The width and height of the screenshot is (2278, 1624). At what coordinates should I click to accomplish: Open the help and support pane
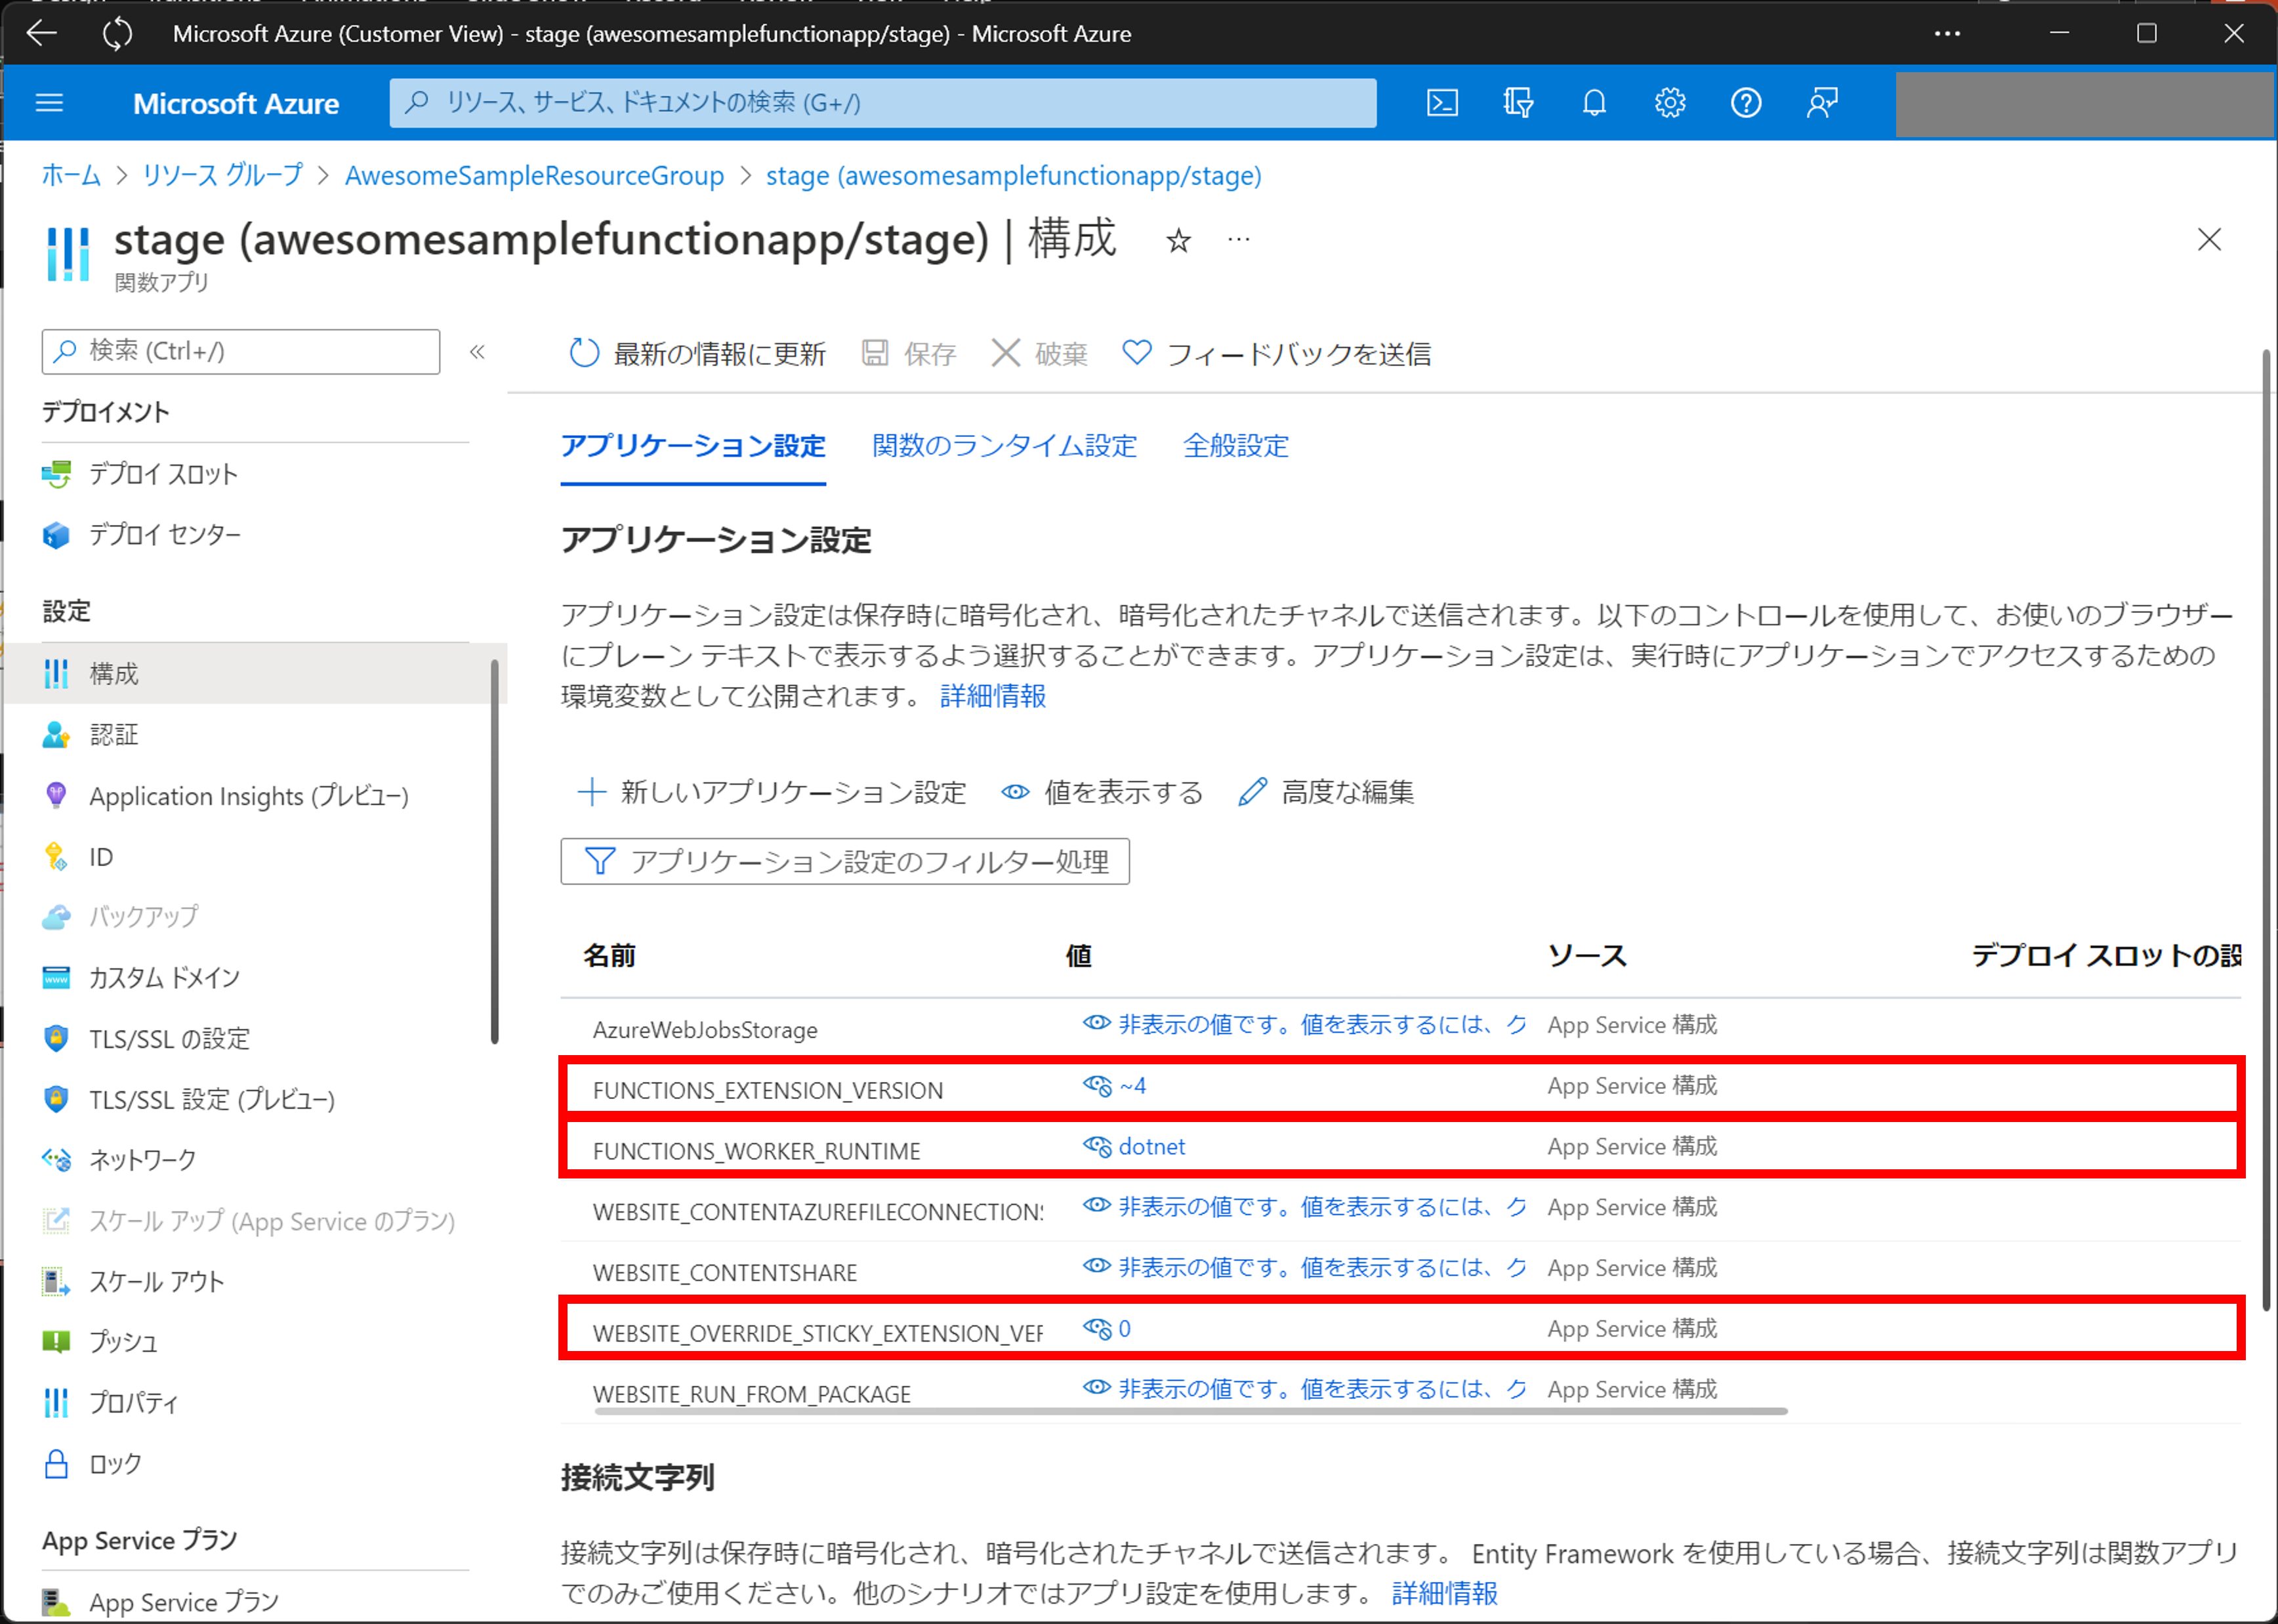click(1746, 102)
